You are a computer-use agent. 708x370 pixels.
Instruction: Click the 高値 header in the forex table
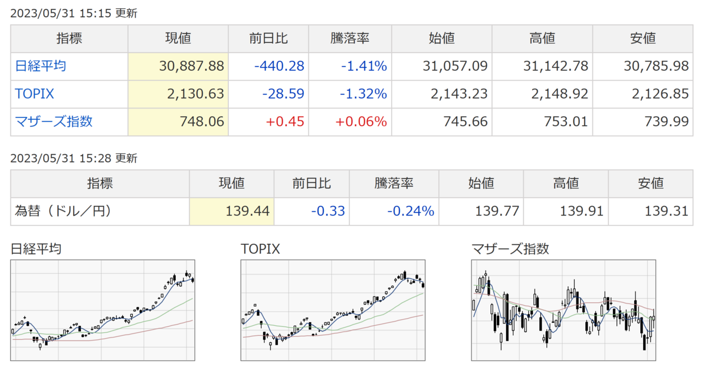[x=565, y=183]
